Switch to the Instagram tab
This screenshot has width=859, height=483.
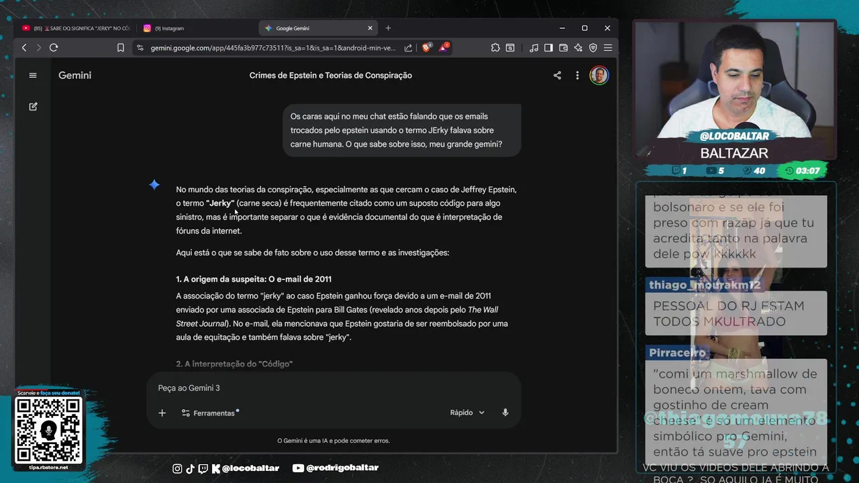[x=196, y=28]
